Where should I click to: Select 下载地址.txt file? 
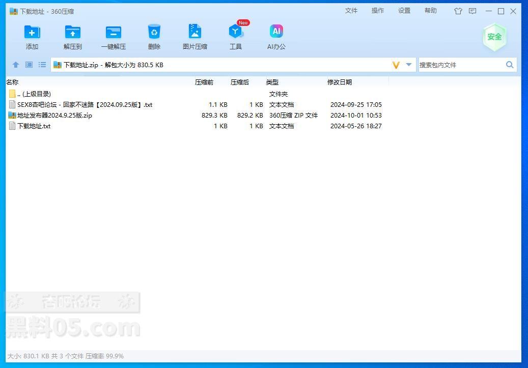coord(197,126)
